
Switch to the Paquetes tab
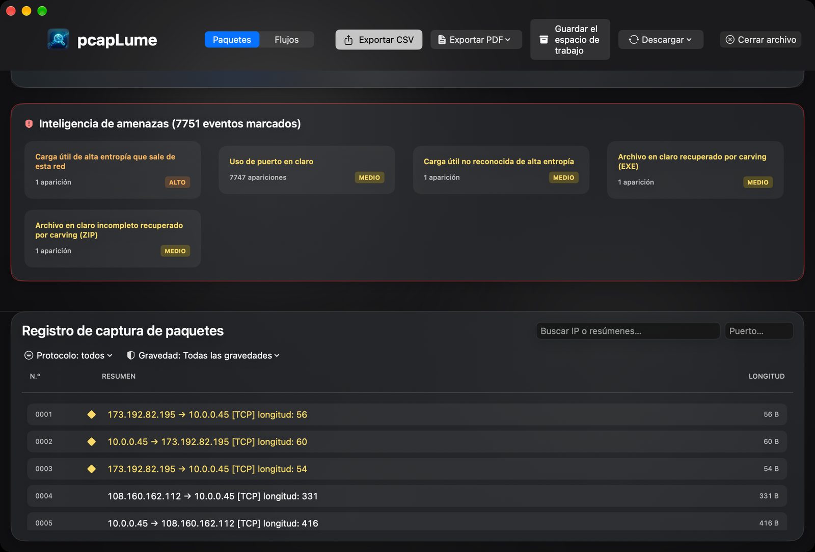coord(232,40)
